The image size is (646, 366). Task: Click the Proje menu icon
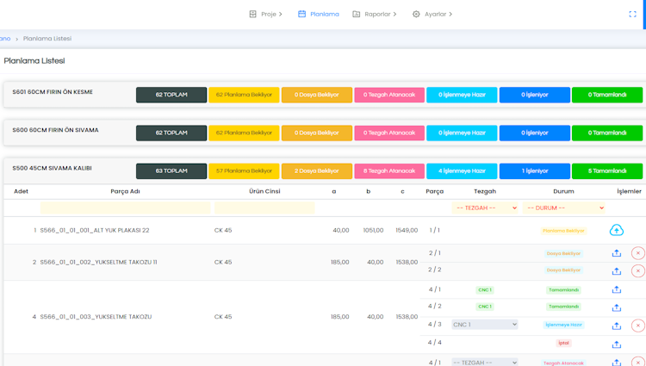coord(252,14)
